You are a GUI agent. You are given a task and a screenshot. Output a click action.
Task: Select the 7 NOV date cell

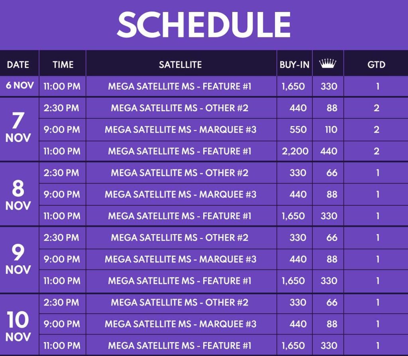pos(18,128)
